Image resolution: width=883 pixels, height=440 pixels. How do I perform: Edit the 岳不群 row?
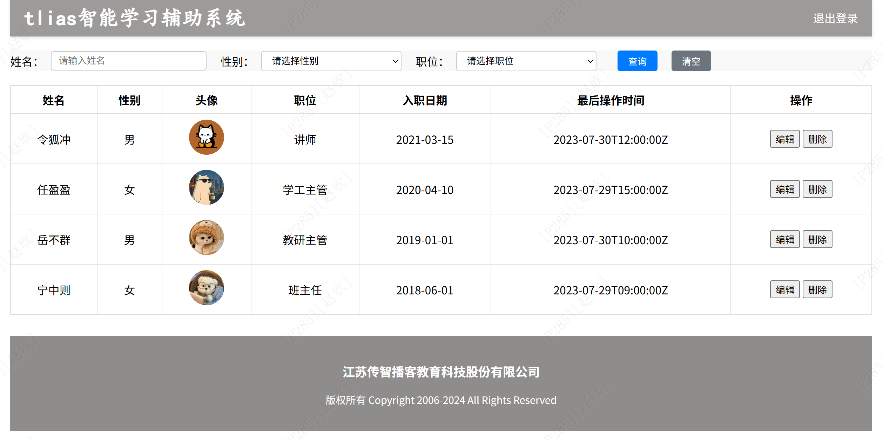tap(784, 239)
